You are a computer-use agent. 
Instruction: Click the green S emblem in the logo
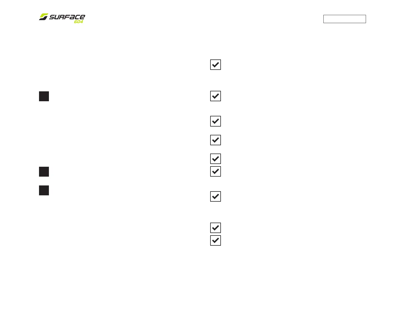coord(43,17)
